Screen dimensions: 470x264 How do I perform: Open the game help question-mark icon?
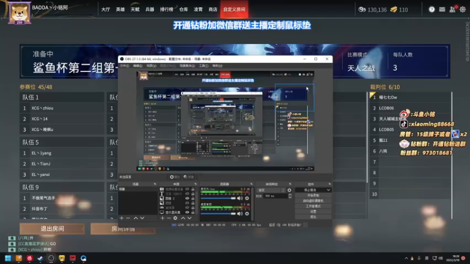(x=432, y=9)
